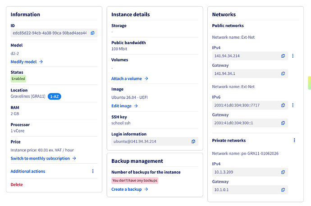
Task: Click Switch to monthly subscription
Action: coord(40,158)
